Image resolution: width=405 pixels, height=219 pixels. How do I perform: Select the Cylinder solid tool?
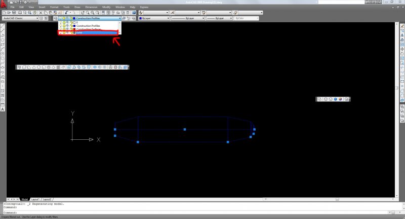(x=44, y=67)
